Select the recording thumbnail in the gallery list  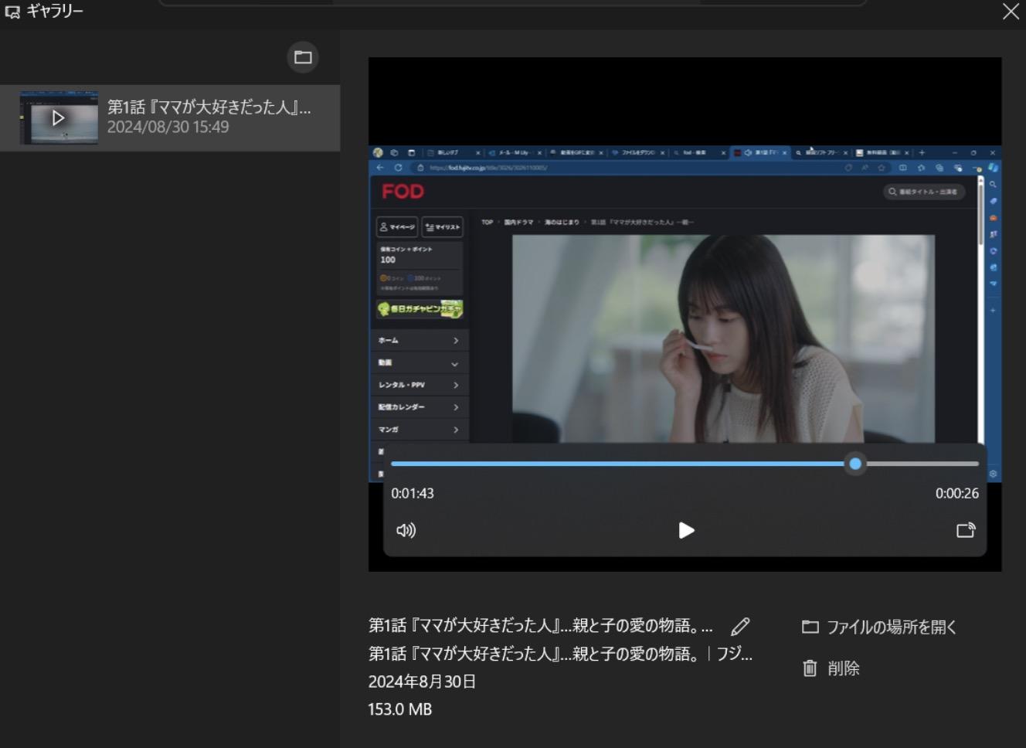(x=59, y=118)
